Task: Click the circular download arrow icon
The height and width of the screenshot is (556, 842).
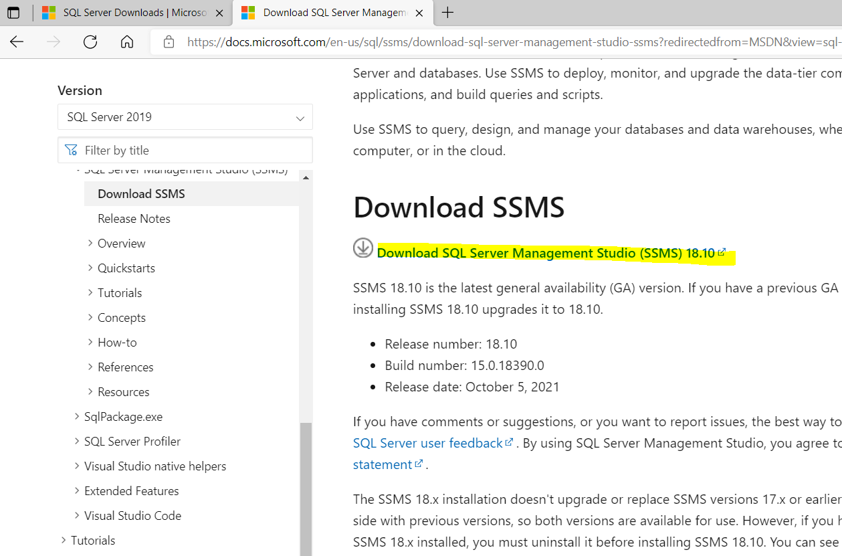Action: point(363,248)
